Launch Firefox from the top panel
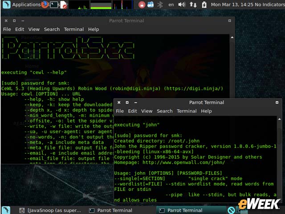Screen dimensions: 285x214 click(45, 4)
